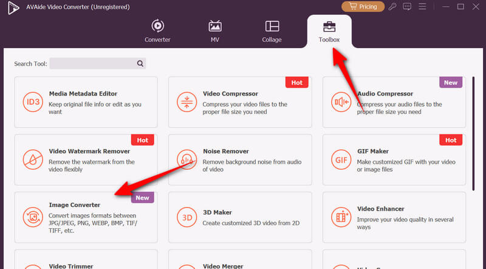Image resolution: width=486 pixels, height=269 pixels.
Task: Click 'Compress your video files' description
Action: pos(245,108)
